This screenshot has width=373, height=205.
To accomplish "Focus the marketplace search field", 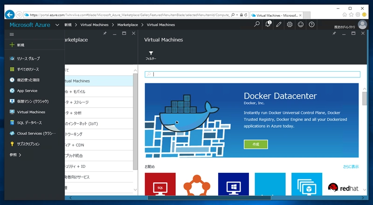I will point(252,74).
